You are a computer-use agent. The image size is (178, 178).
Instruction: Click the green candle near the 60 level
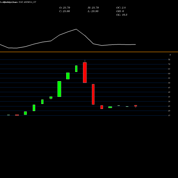click(x=68, y=76)
